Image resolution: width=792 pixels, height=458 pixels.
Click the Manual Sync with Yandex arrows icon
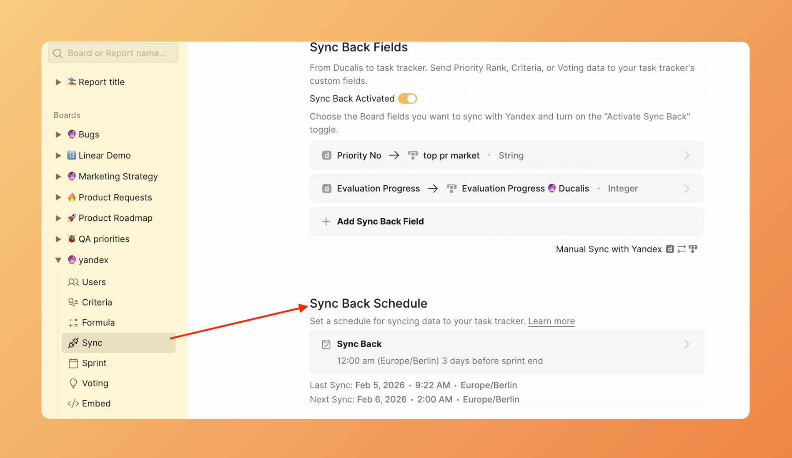681,249
